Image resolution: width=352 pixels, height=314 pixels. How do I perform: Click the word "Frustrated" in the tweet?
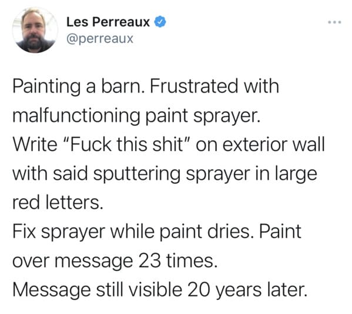(194, 86)
